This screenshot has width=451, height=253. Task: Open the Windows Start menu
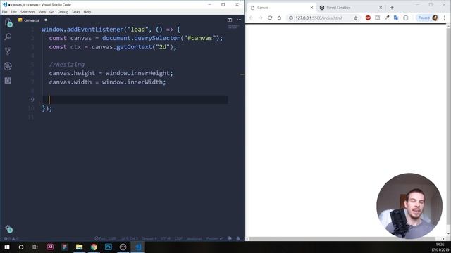click(7, 247)
